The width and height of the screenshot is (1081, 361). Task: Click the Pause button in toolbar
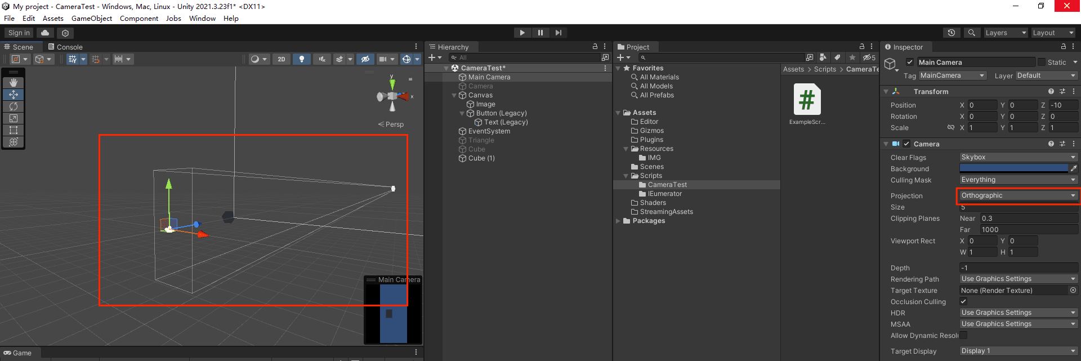click(540, 33)
